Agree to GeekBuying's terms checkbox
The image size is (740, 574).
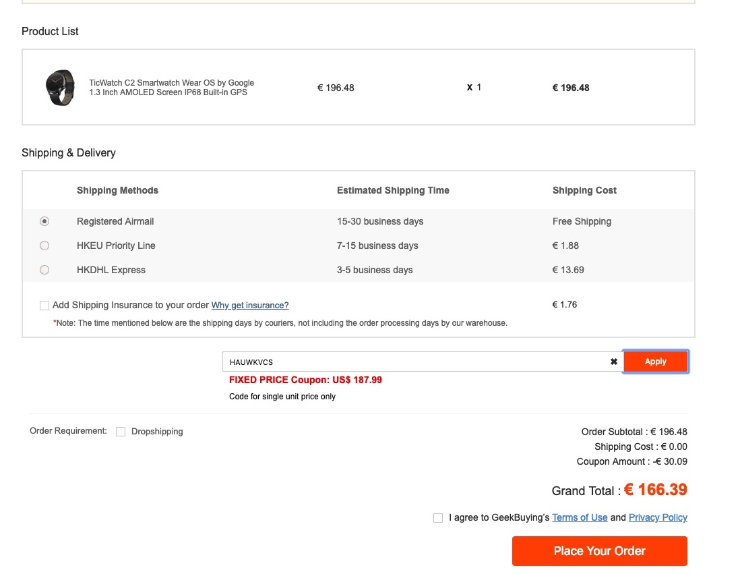(438, 518)
